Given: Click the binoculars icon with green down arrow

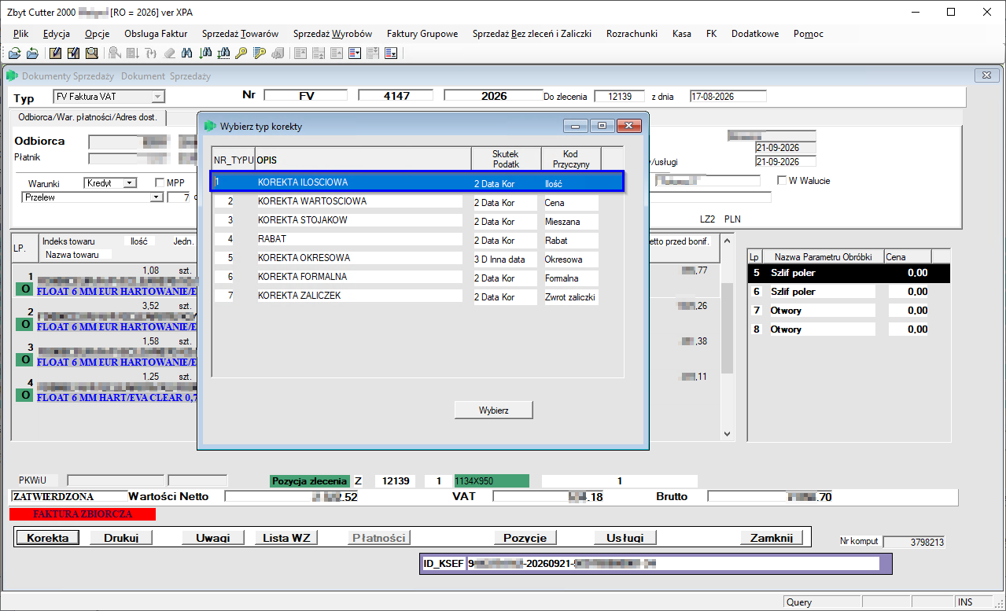Looking at the screenshot, I should (206, 53).
